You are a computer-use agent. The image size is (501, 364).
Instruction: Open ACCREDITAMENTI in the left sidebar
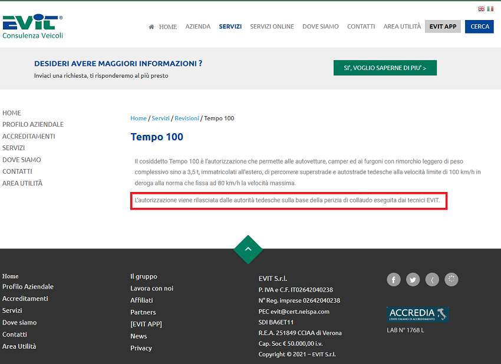(29, 136)
